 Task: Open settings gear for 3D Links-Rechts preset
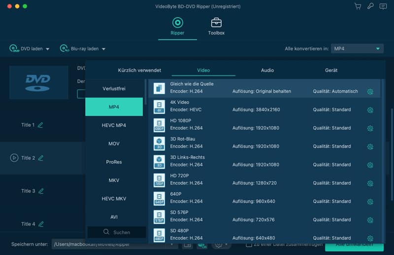click(370, 165)
